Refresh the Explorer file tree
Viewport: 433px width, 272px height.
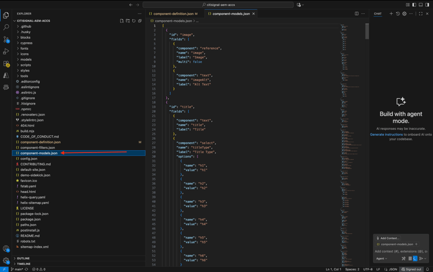134,21
